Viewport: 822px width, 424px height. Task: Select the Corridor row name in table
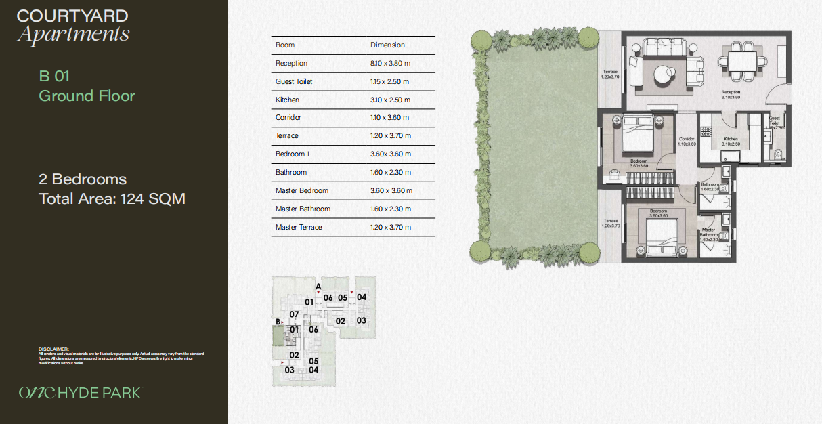click(x=288, y=117)
